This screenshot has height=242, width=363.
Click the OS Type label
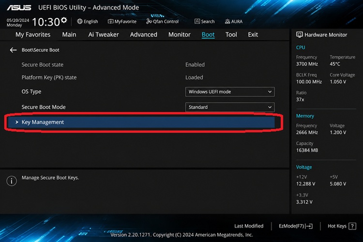[31, 91]
